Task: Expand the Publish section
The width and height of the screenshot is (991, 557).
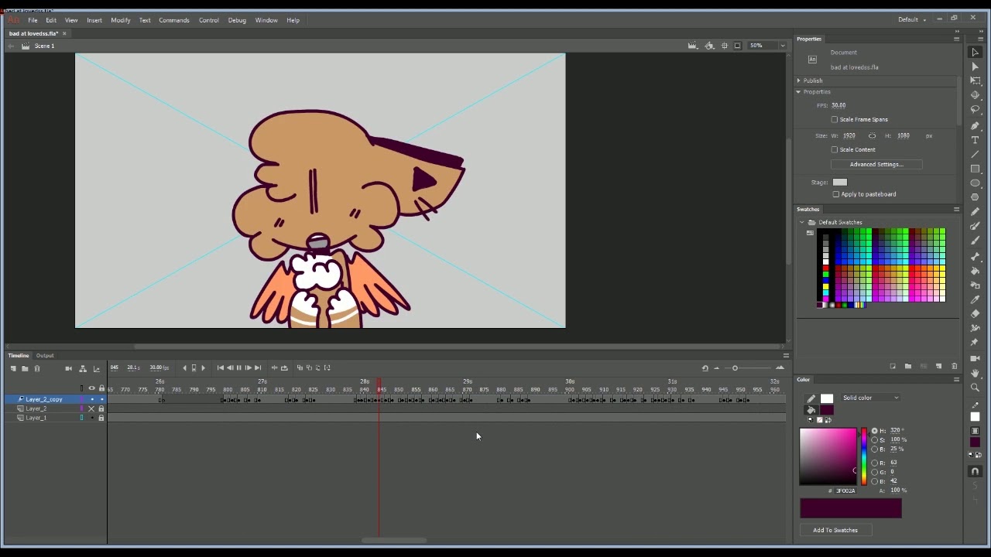Action: click(799, 80)
